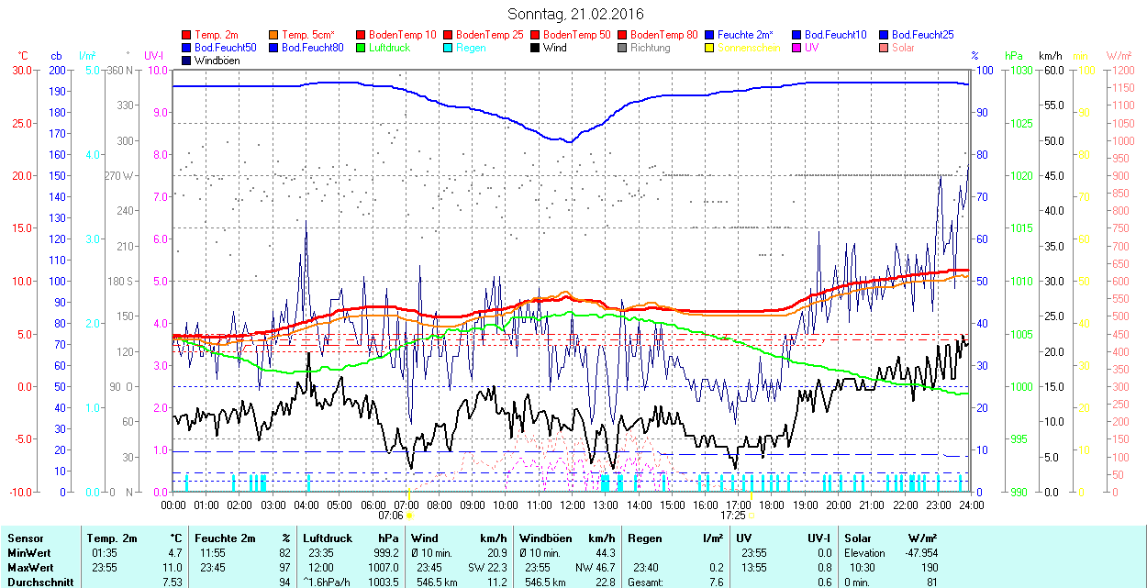Image resolution: width=1147 pixels, height=588 pixels.
Task: Click the Solar legend swatch
Action: point(885,48)
